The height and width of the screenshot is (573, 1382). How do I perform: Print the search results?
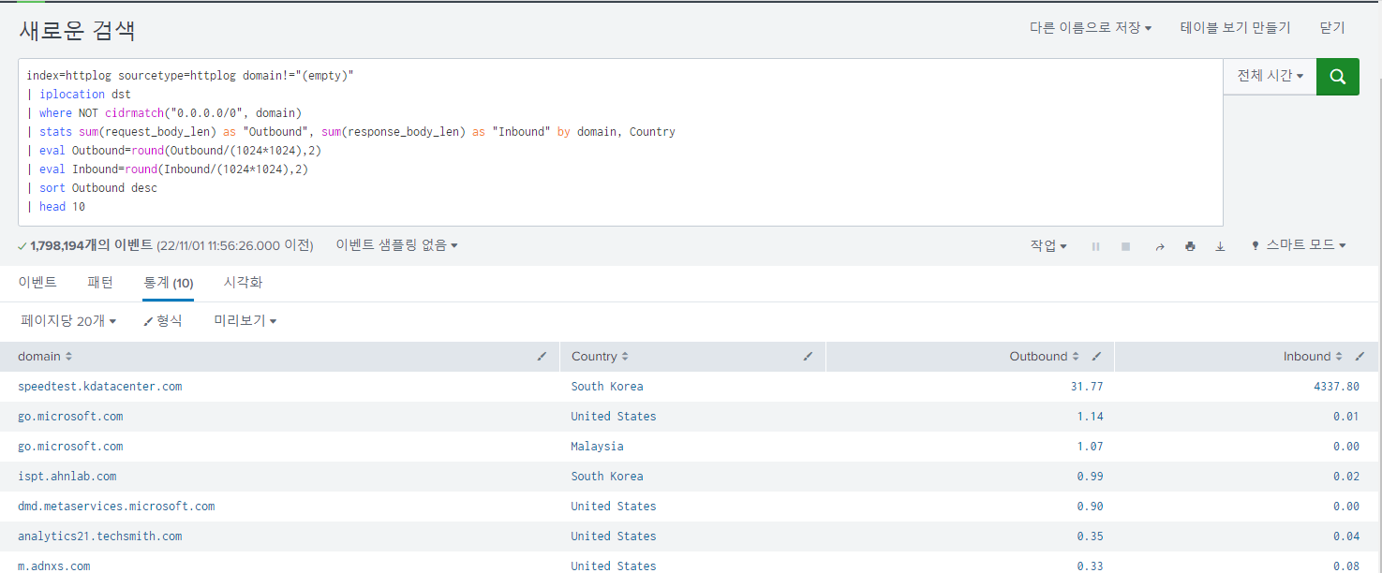[x=1190, y=246]
